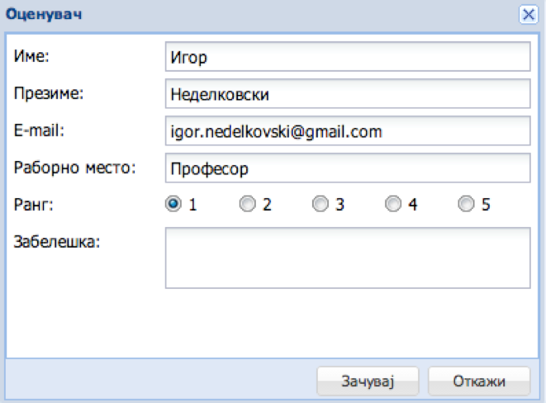The image size is (546, 403).
Task: Choose rank 3 radio button
Action: [x=320, y=204]
